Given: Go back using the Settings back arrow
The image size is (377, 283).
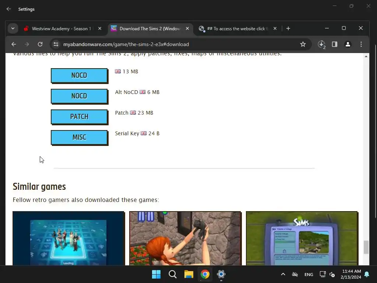Looking at the screenshot, I should click(9, 9).
